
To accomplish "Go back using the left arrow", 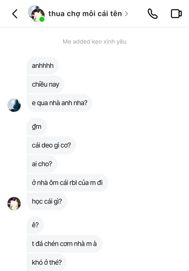I will tap(15, 14).
